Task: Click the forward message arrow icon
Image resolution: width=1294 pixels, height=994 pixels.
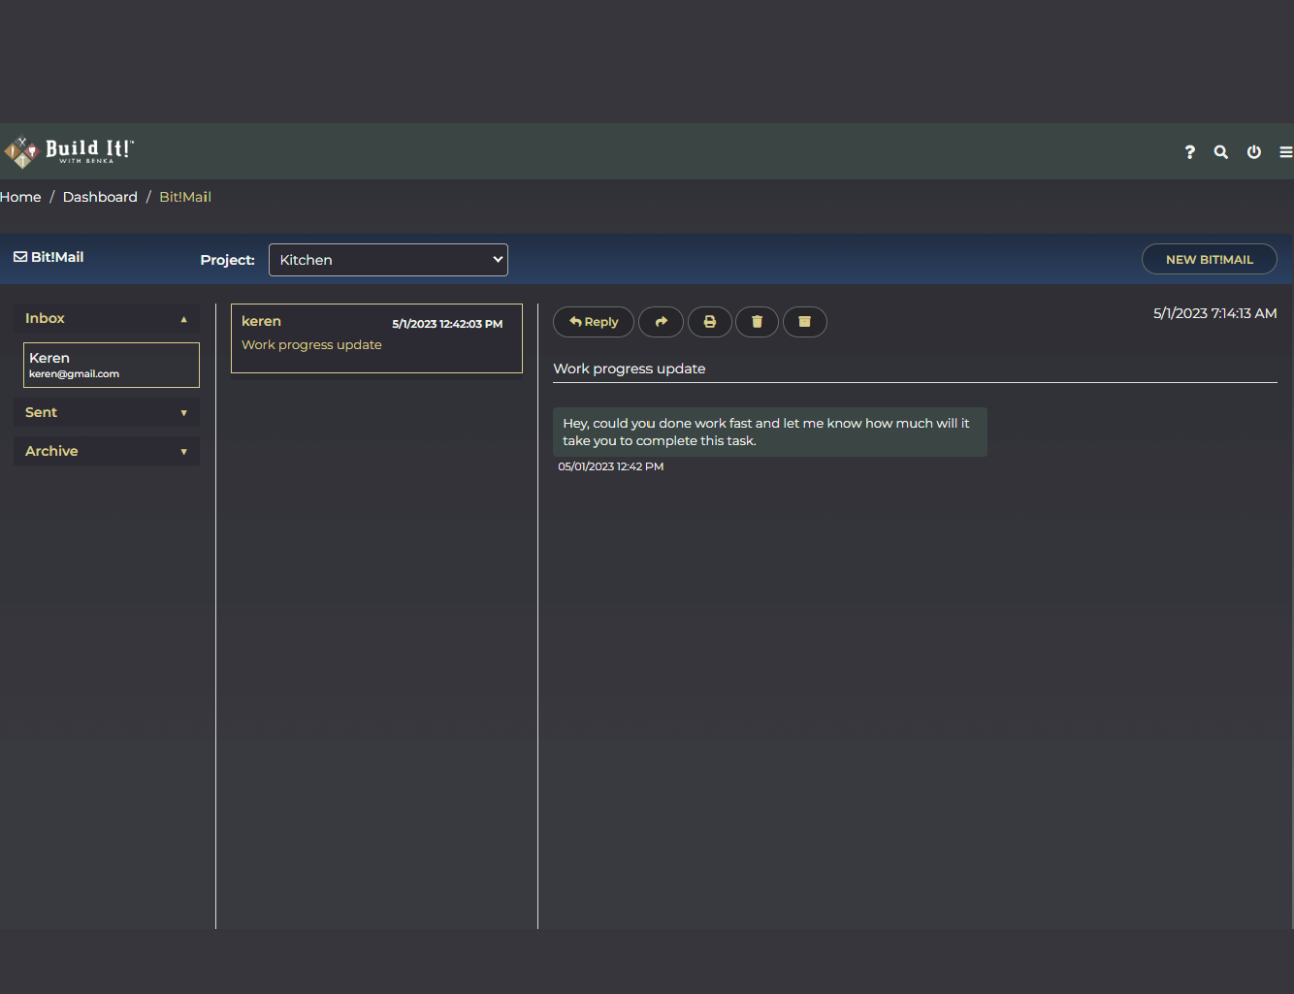Action: [x=661, y=322]
